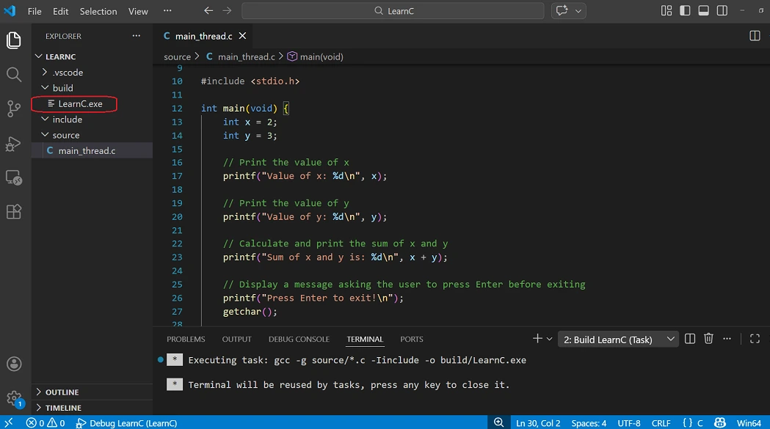Click the LearnC search box in the title bar

[x=393, y=11]
